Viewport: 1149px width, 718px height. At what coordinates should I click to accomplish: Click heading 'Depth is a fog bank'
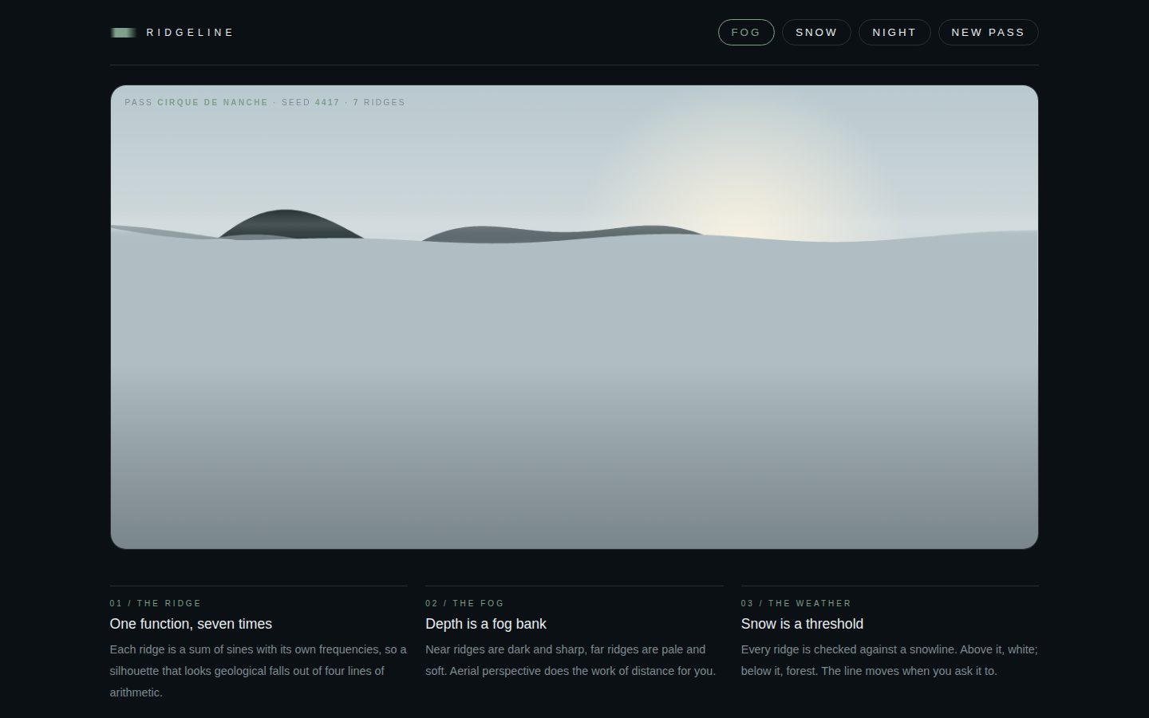click(x=486, y=624)
